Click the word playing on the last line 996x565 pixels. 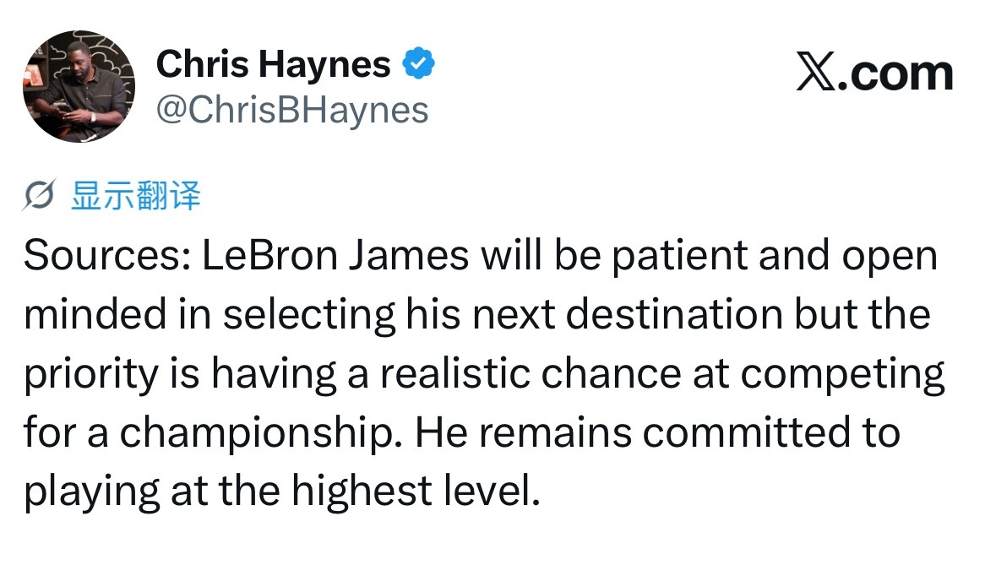tap(92, 492)
